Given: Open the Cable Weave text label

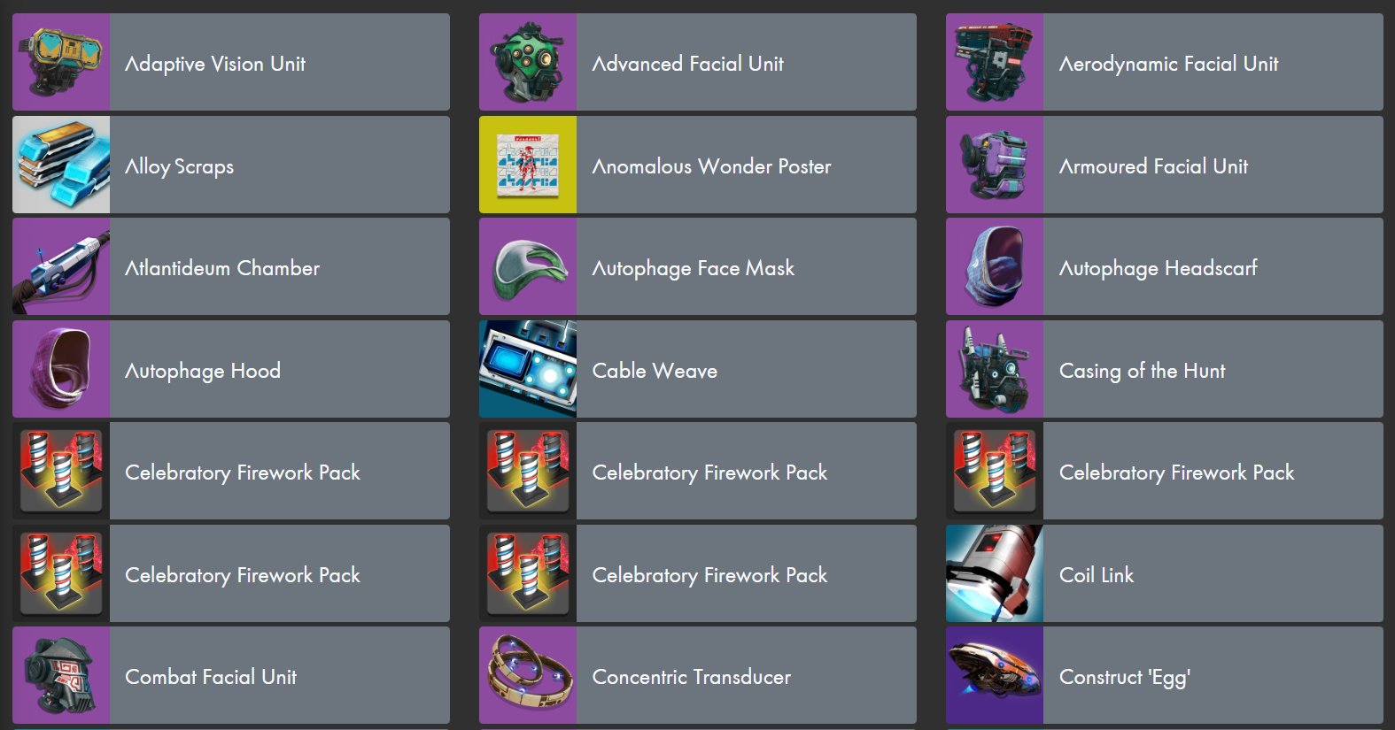Looking at the screenshot, I should (x=655, y=371).
